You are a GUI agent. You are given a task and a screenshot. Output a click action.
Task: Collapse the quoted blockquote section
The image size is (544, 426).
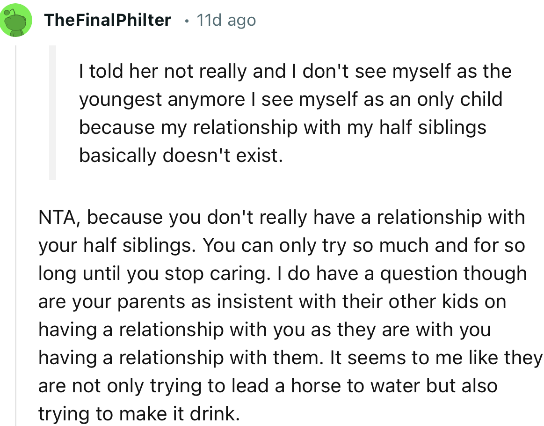click(51, 112)
